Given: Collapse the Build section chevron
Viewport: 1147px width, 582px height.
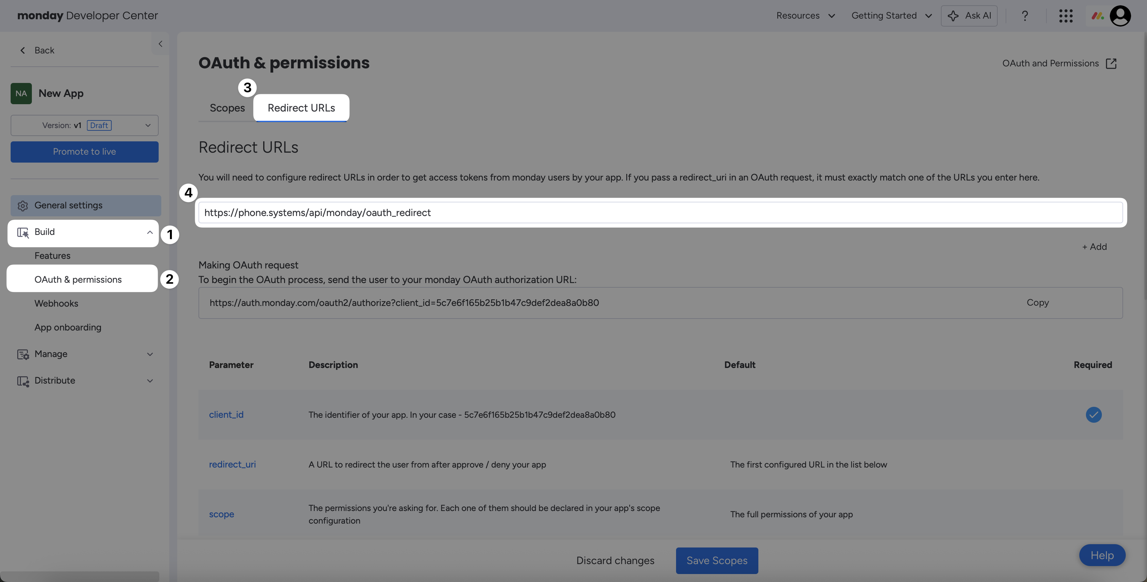Looking at the screenshot, I should coord(150,232).
